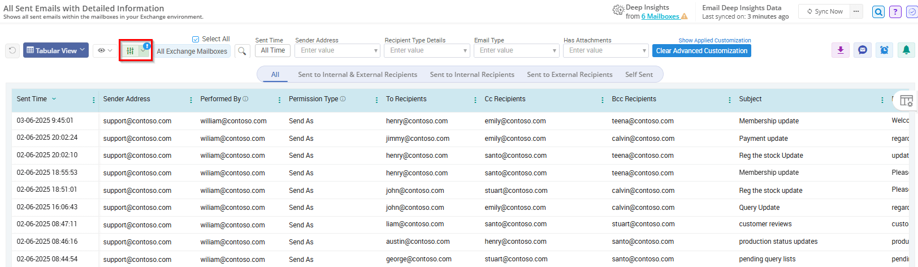The height and width of the screenshot is (267, 918).
Task: Open the Has Attachments filter dropdown
Action: point(605,50)
